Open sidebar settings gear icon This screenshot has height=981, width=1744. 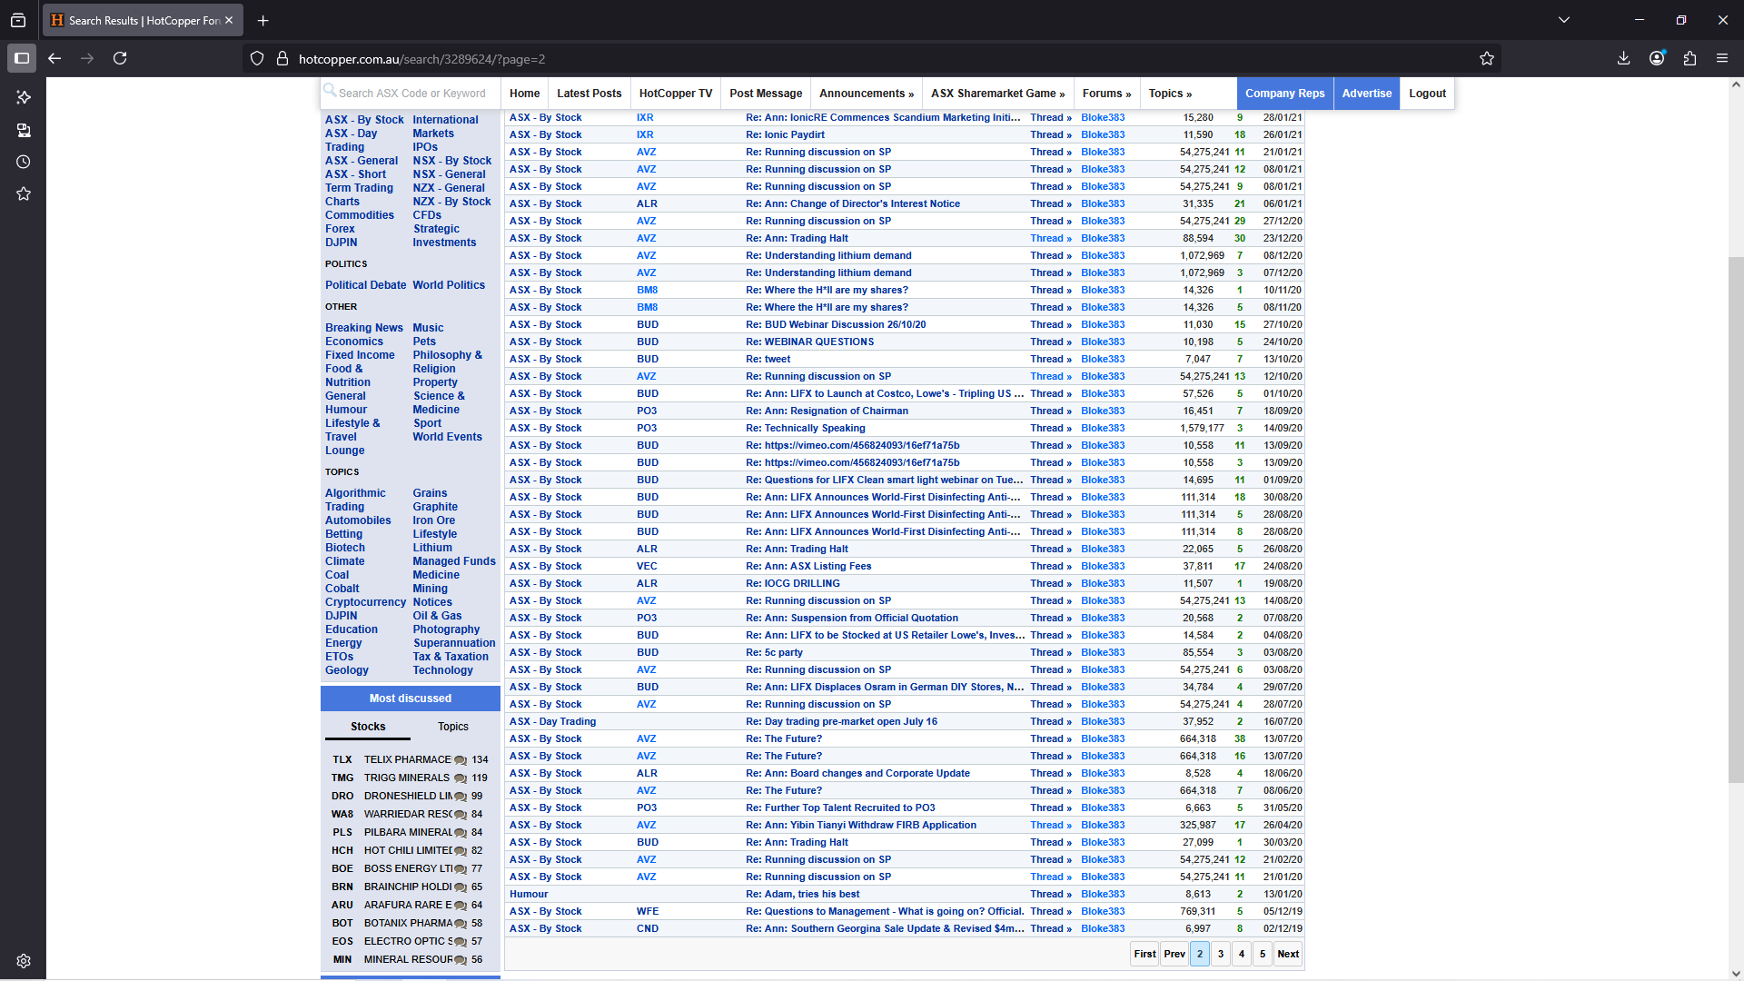24,961
